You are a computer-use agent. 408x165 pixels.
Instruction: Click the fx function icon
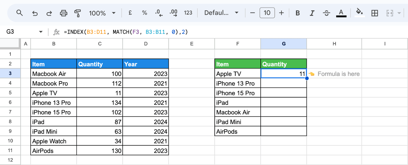[56, 32]
